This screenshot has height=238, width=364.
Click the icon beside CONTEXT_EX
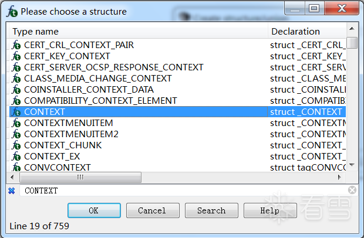tap(16, 156)
